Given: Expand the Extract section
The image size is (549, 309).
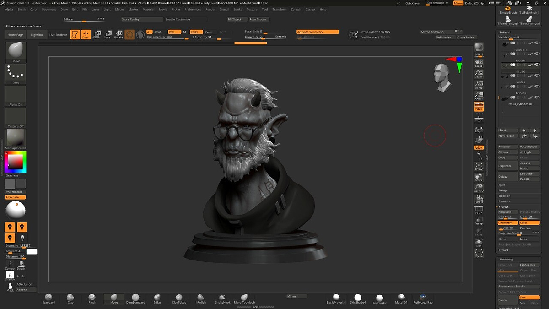Looking at the screenshot, I should [x=504, y=250].
